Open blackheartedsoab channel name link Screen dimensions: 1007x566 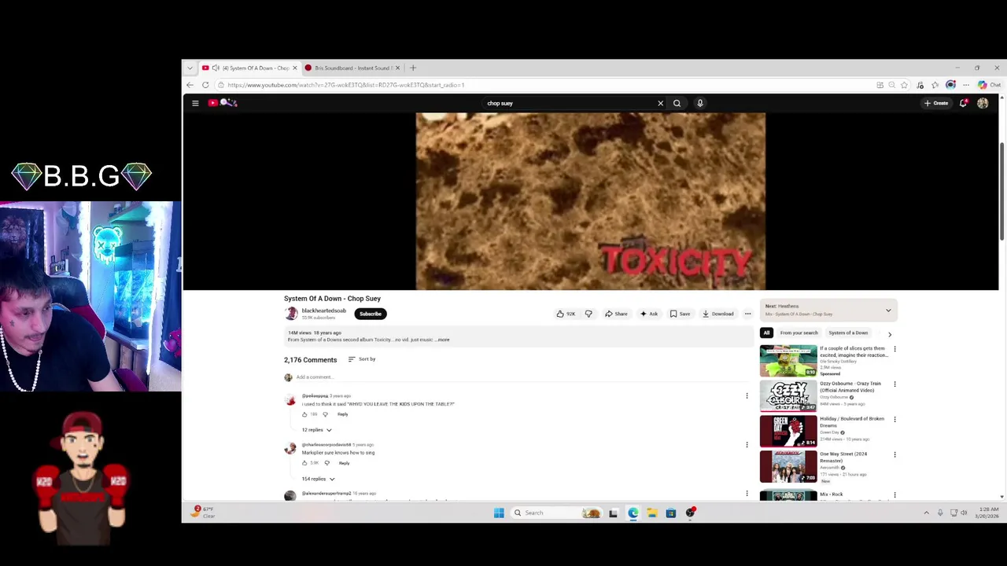pyautogui.click(x=323, y=311)
